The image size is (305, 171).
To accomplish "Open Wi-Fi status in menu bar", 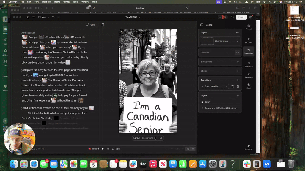I will [264, 2].
